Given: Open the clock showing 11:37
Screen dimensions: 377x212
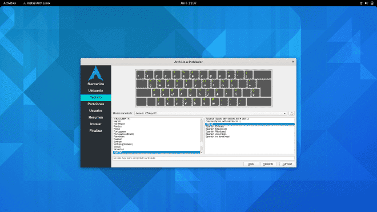Looking at the screenshot, I should click(188, 3).
